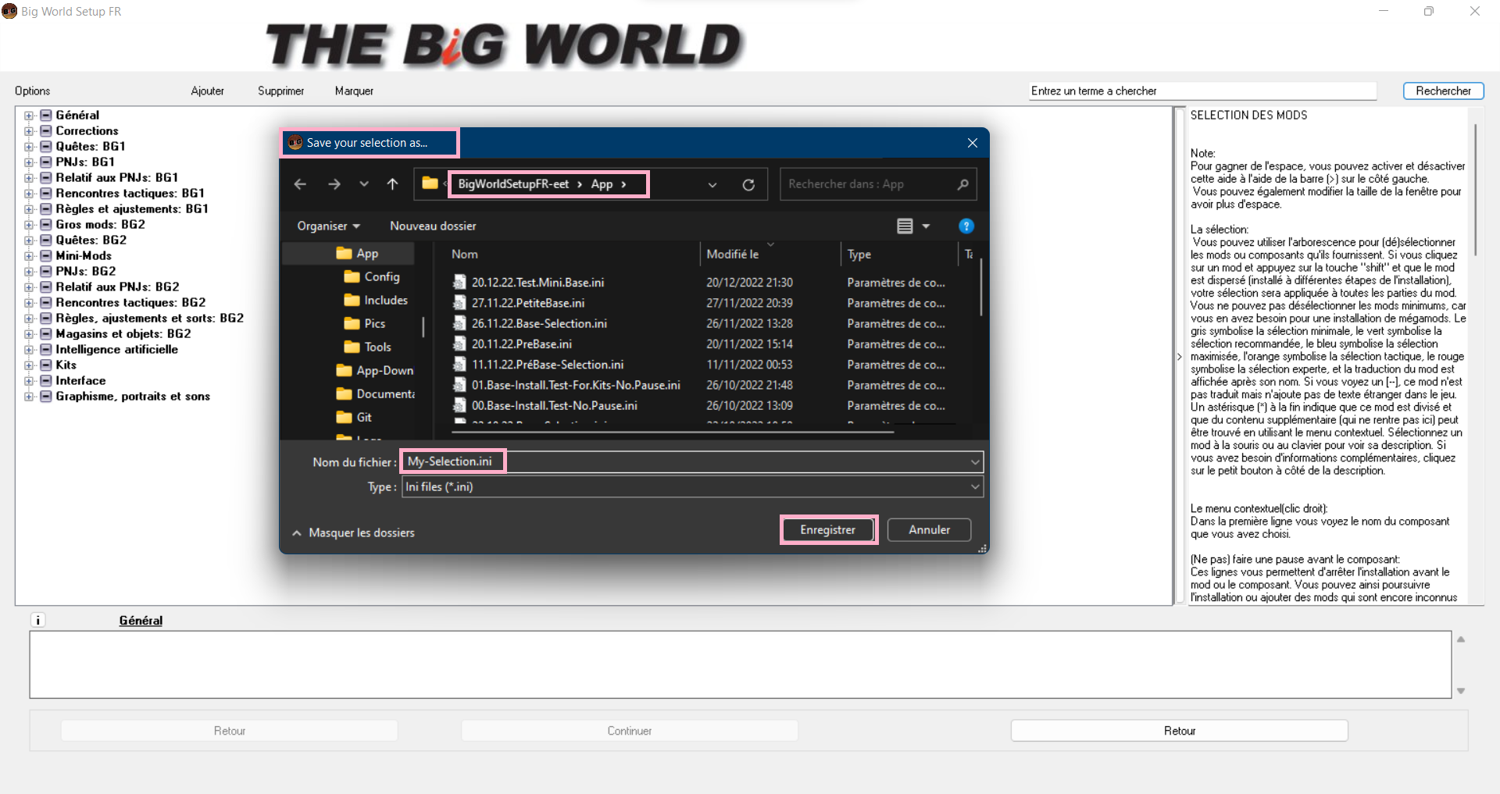Go forward in the save dialog
Image resolution: width=1500 pixels, height=794 pixels.
coord(334,184)
